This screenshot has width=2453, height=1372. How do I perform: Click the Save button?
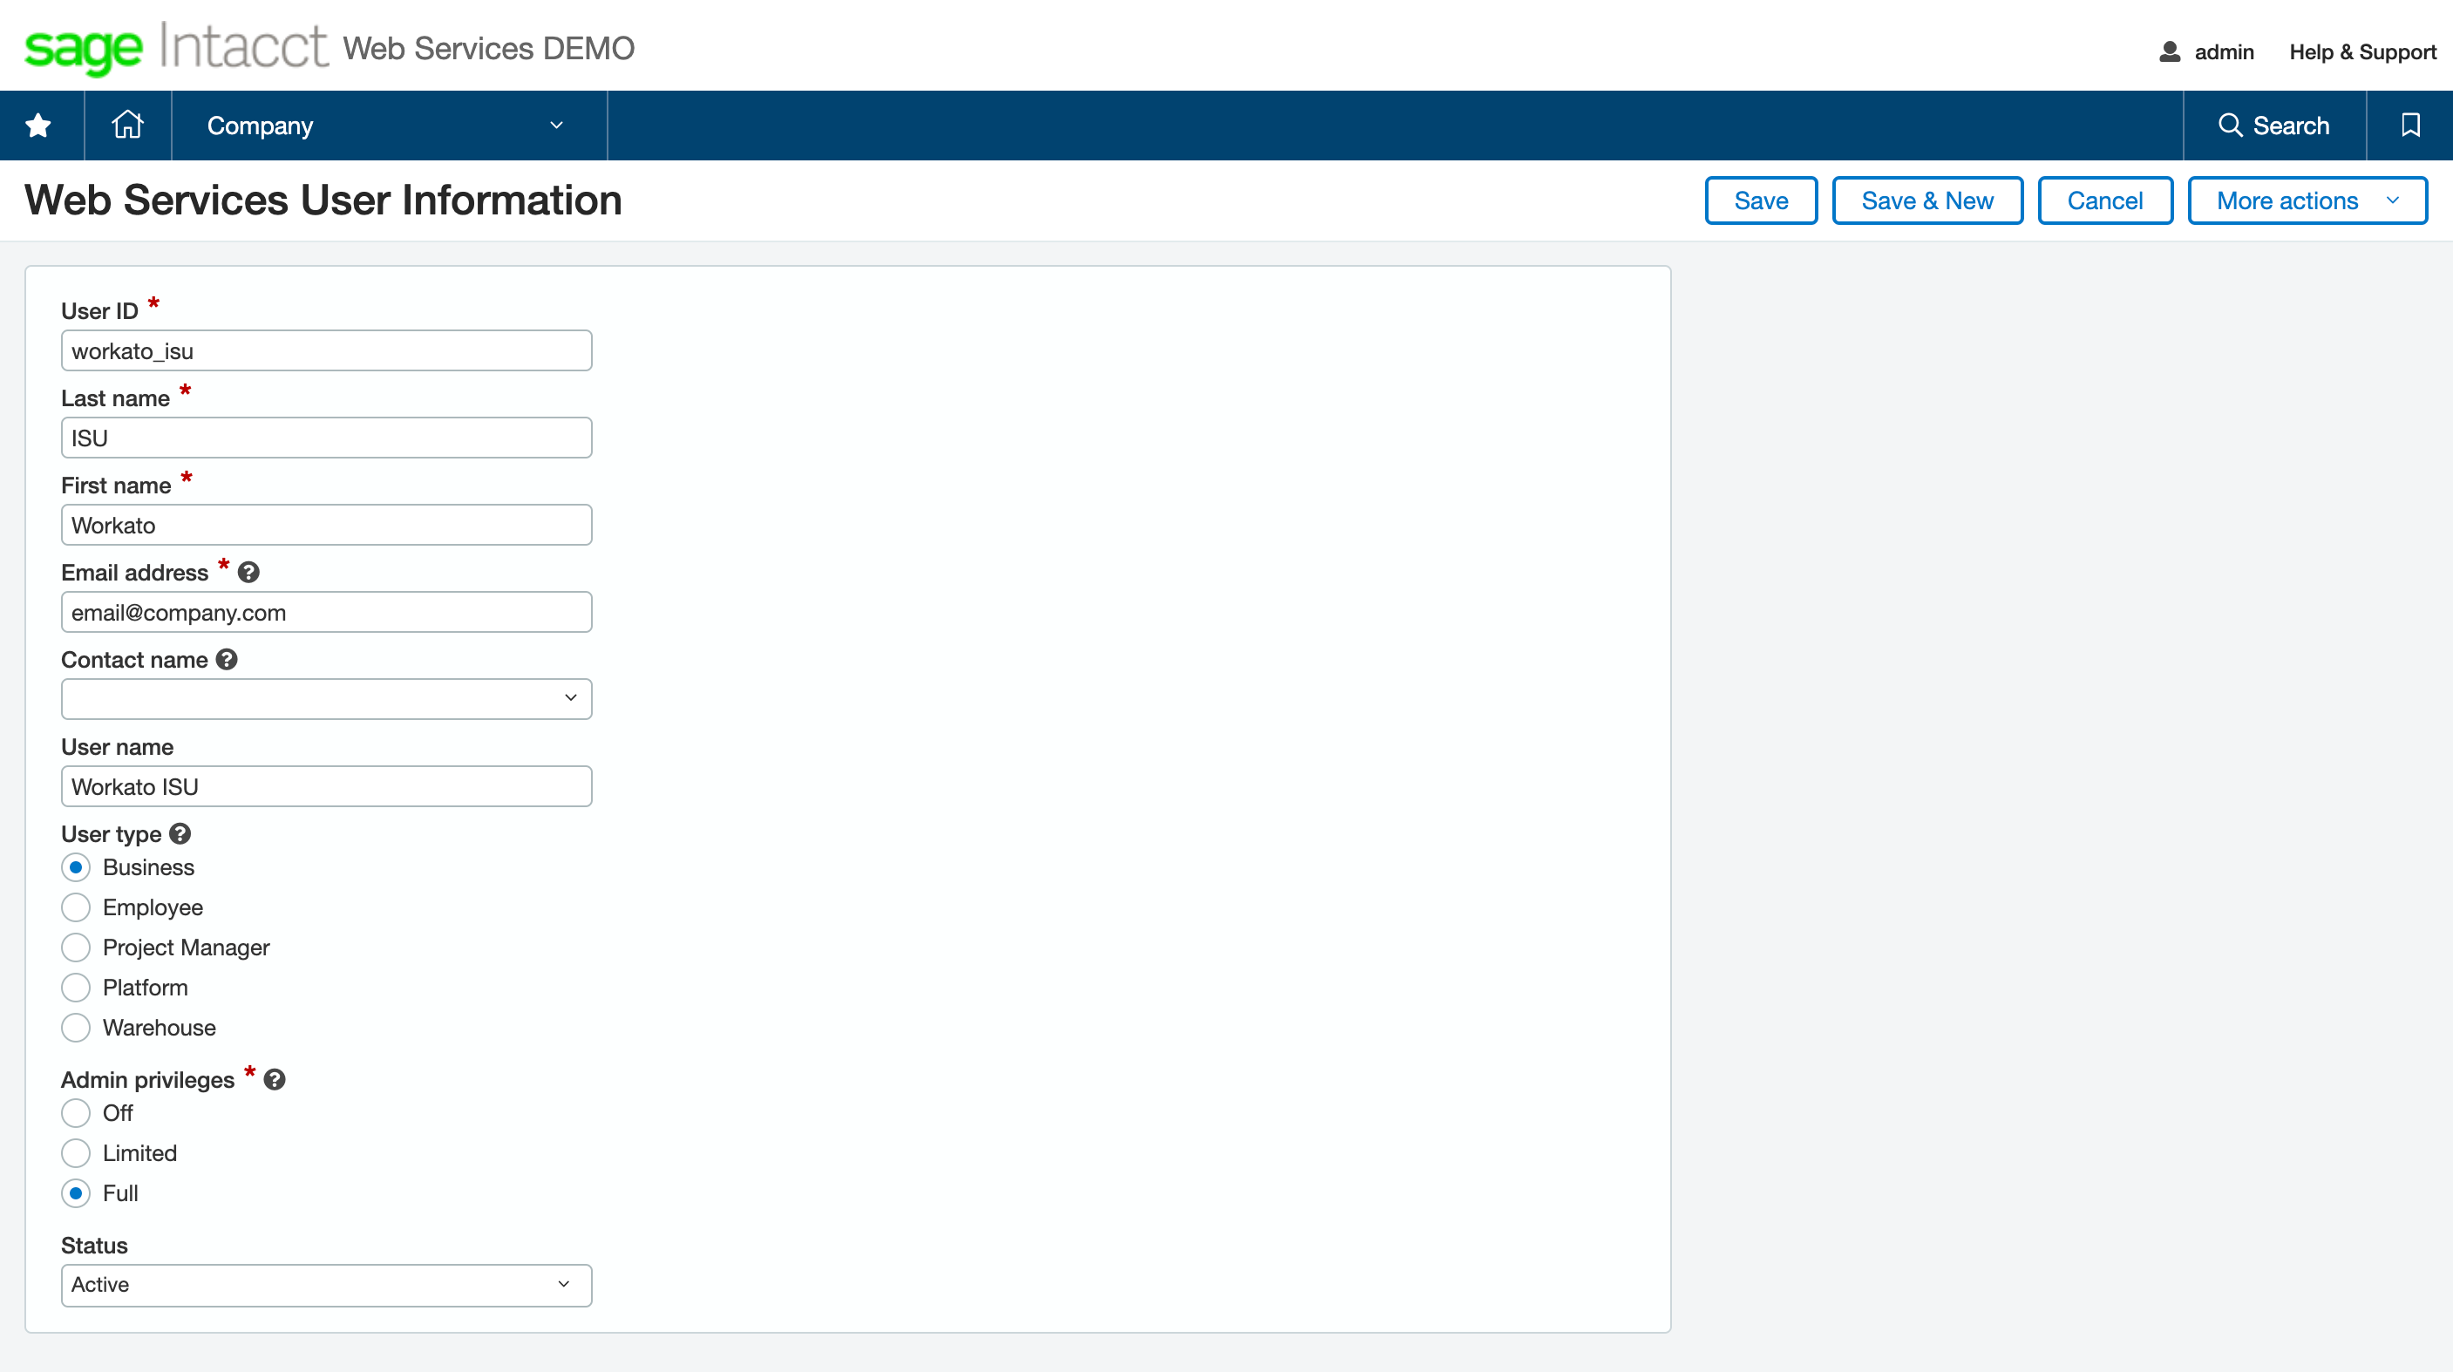[1761, 199]
